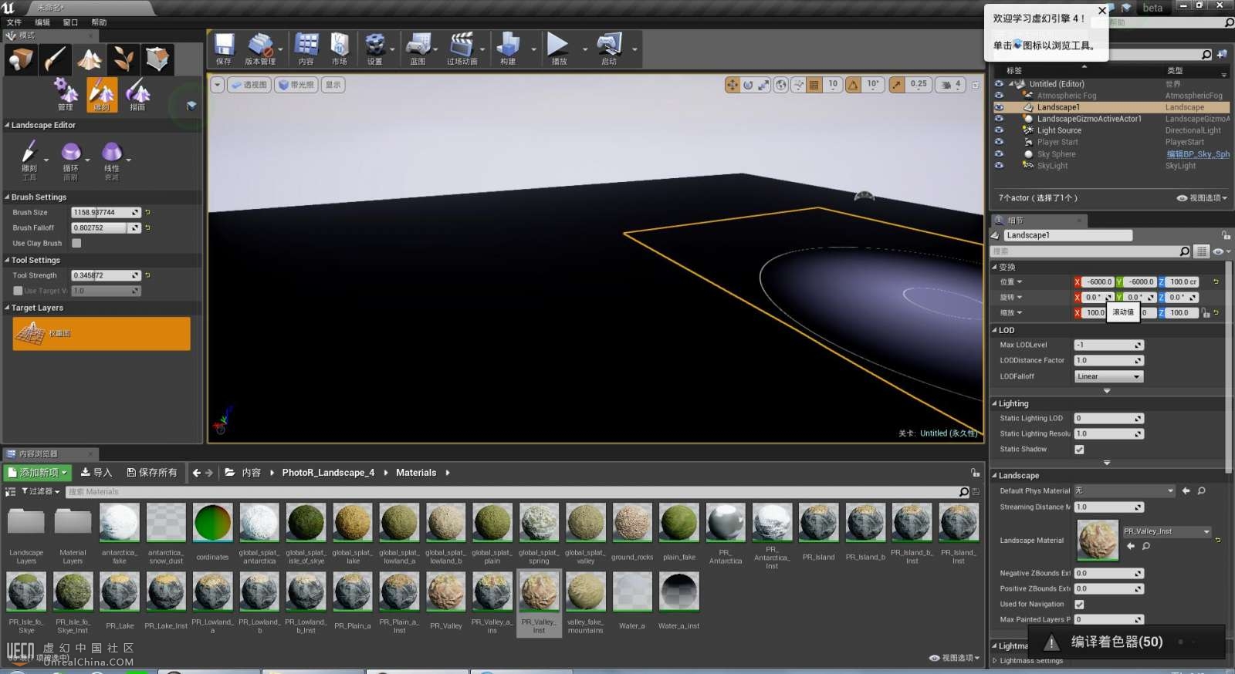Select the Geometry Editing mode icon
1235x674 pixels.
click(x=157, y=59)
